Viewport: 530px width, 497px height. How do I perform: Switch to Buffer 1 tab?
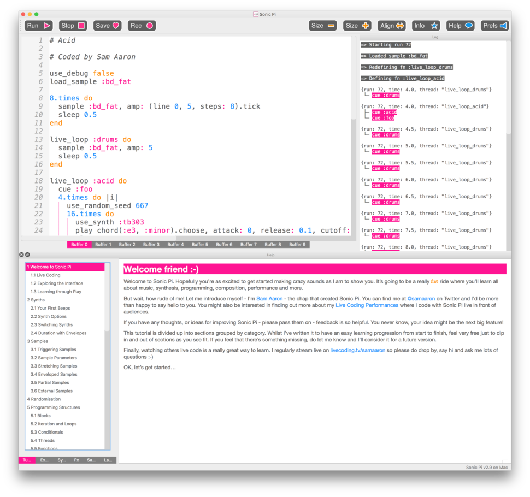[103, 245]
